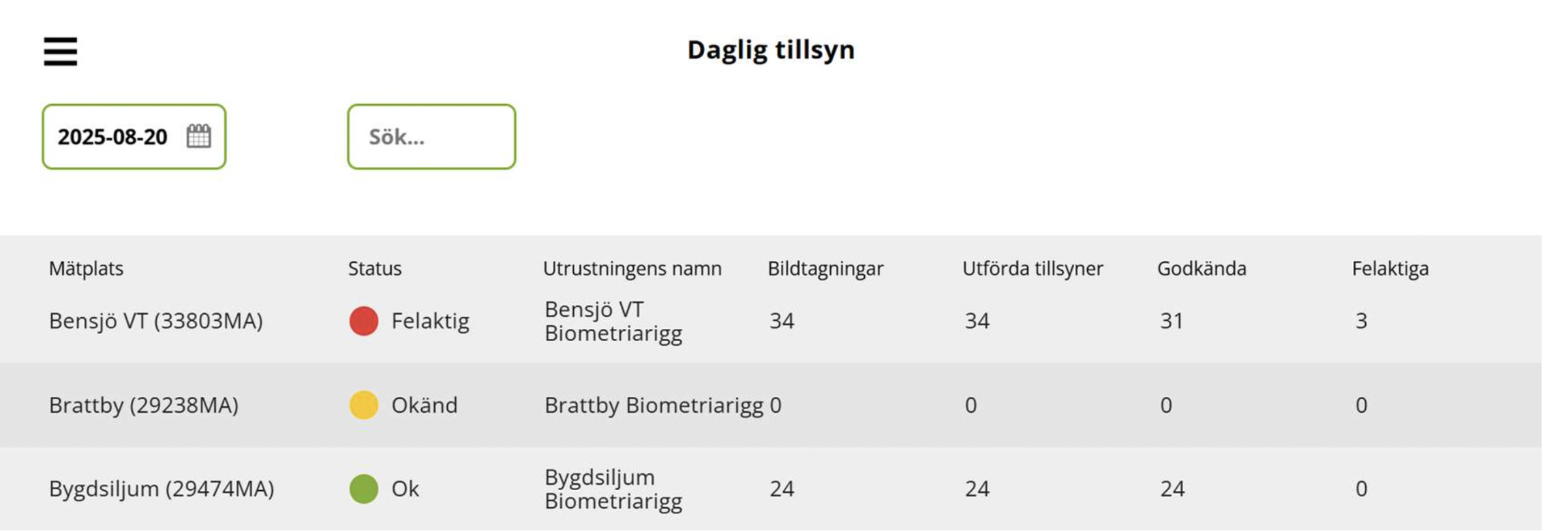The width and height of the screenshot is (1543, 531).
Task: Focus the Sök search field
Action: pyautogui.click(x=431, y=137)
